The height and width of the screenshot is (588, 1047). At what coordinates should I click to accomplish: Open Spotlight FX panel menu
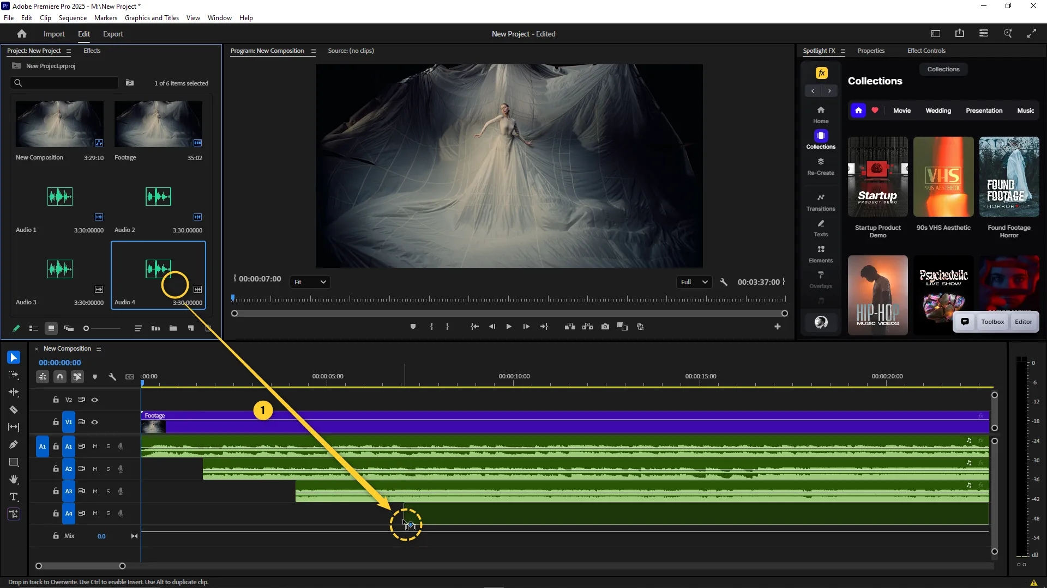click(843, 51)
